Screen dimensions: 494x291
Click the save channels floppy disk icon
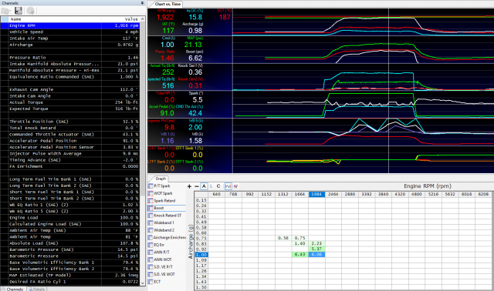pos(19,11)
